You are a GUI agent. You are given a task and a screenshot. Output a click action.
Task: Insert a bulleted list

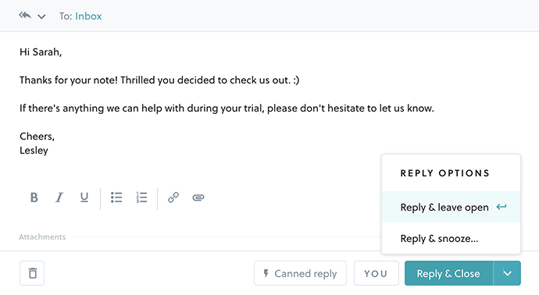coord(116,197)
